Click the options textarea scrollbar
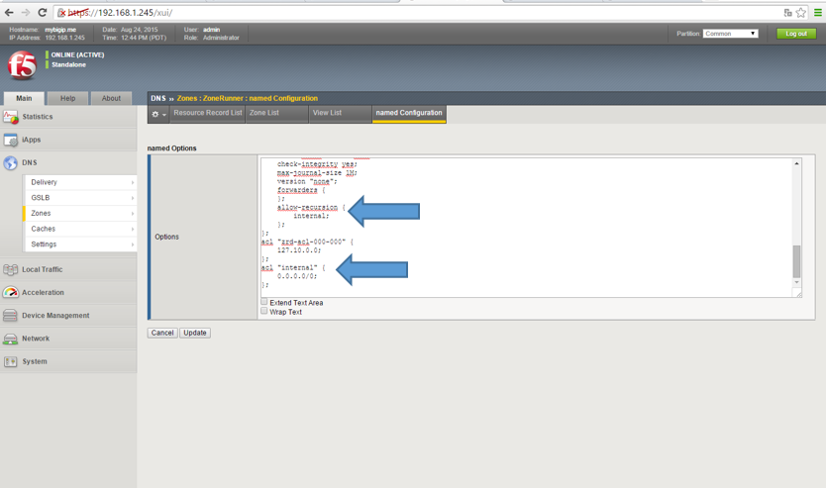This screenshot has width=826, height=489. (796, 260)
